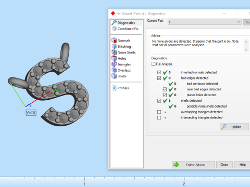Open the Current Part dropdown
The height and width of the screenshot is (187, 250).
coord(205,22)
